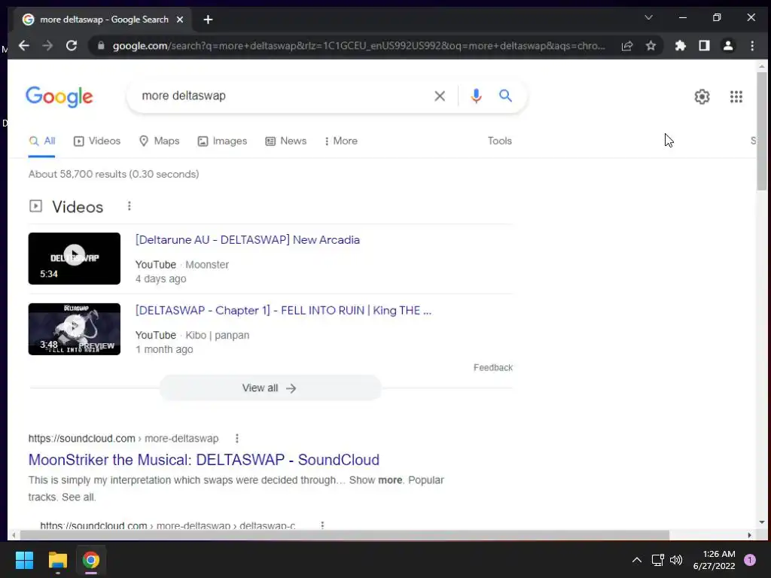
Task: Open SoundCloud result options menu
Action: click(x=237, y=439)
